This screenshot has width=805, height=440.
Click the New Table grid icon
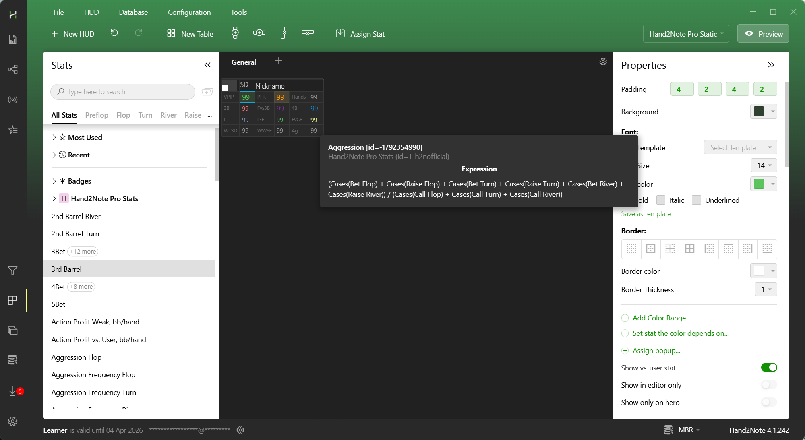[x=171, y=33]
